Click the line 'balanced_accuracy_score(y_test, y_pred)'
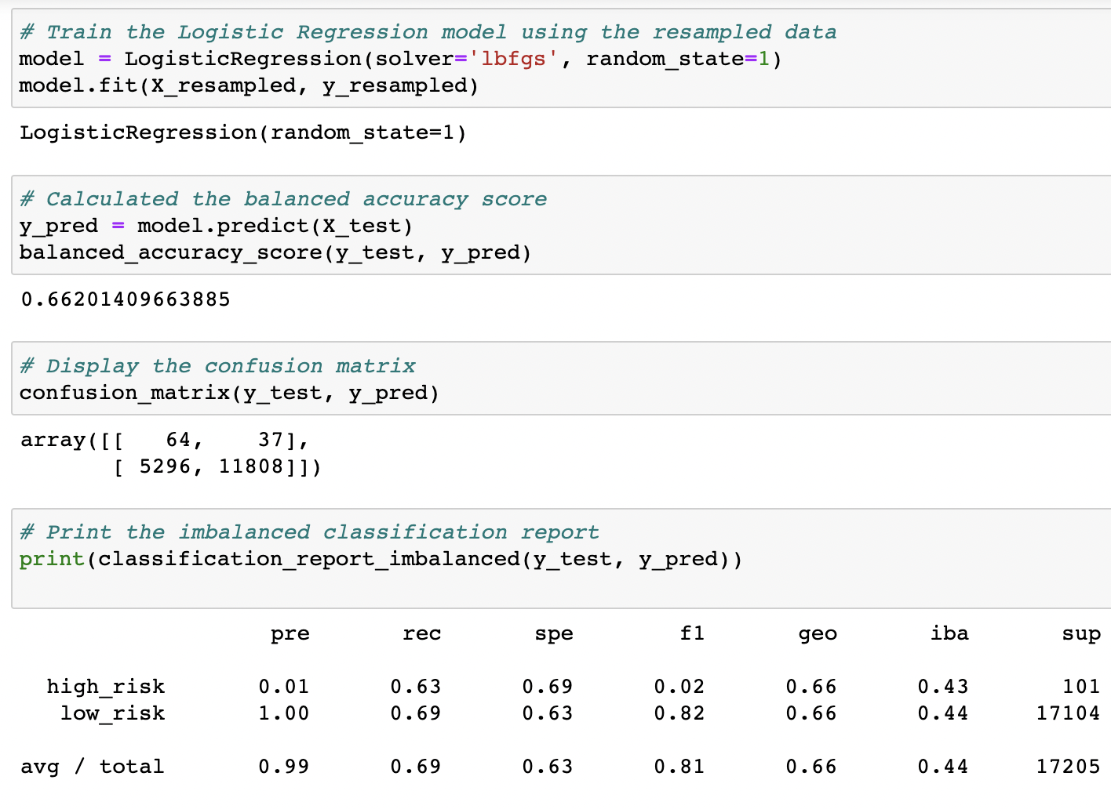Viewport: 1111px width, 809px height. tap(275, 252)
